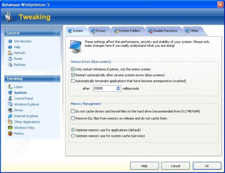Click the Help question mark icon in sidebar

[10, 47]
